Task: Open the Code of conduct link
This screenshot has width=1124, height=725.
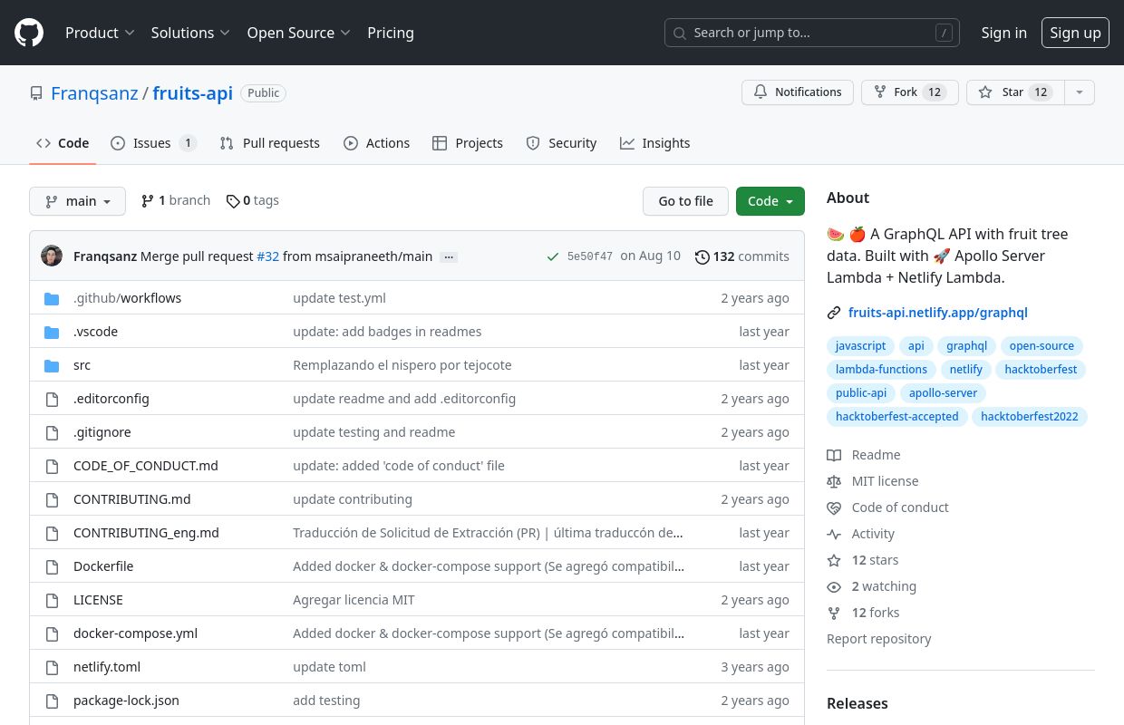Action: tap(888, 507)
